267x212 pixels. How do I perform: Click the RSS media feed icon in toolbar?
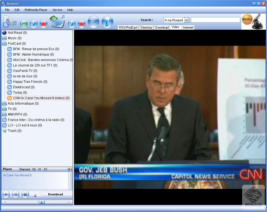coord(9,22)
